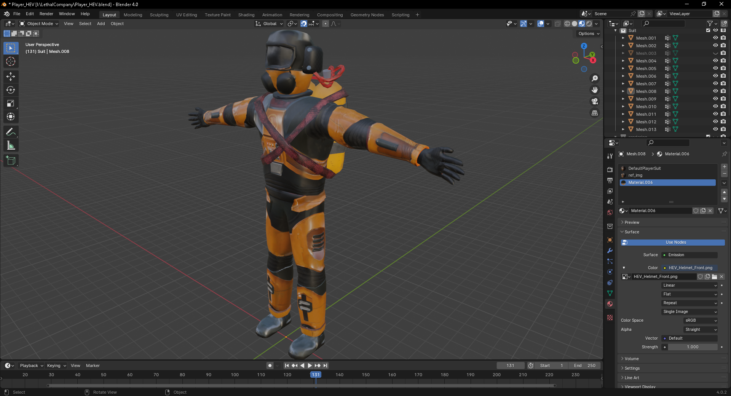731x396 pixels.
Task: Show hidden Mesh.003 in viewport
Action: [715, 53]
